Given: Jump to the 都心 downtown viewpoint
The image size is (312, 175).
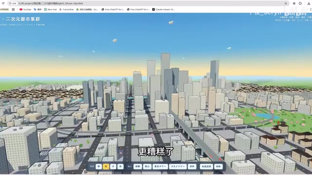Looking at the screenshot, I should click(x=147, y=166).
